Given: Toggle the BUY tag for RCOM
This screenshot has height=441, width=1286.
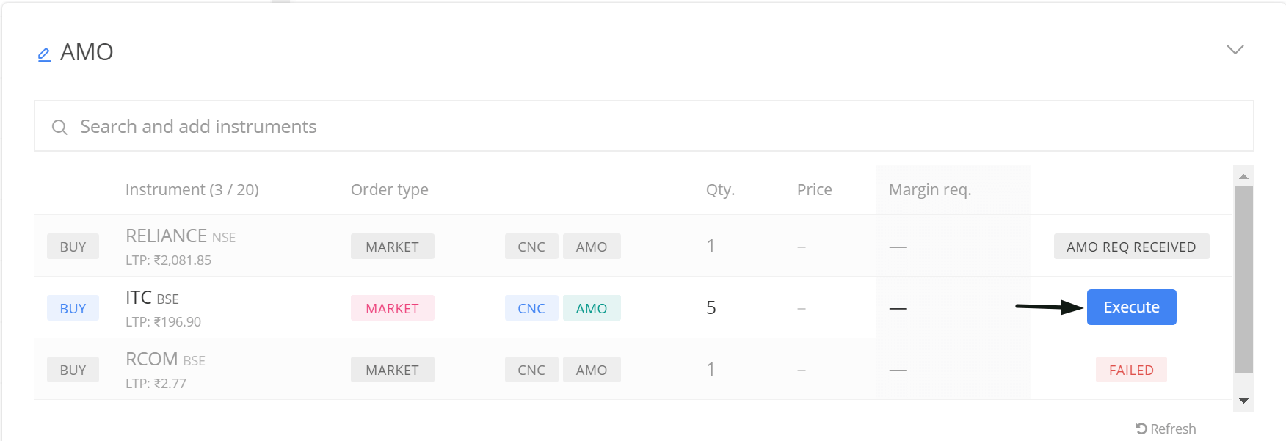Looking at the screenshot, I should tap(73, 370).
